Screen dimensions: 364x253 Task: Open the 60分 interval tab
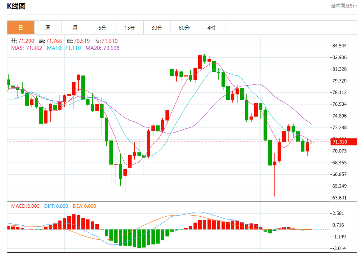[184, 28]
